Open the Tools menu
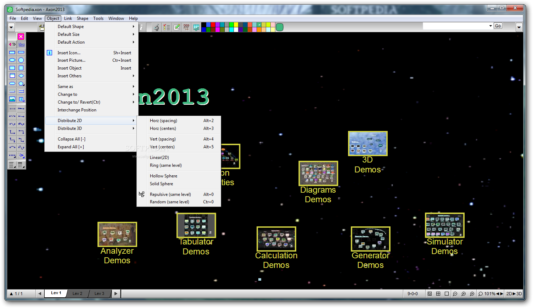This screenshot has width=533, height=308. 99,18
